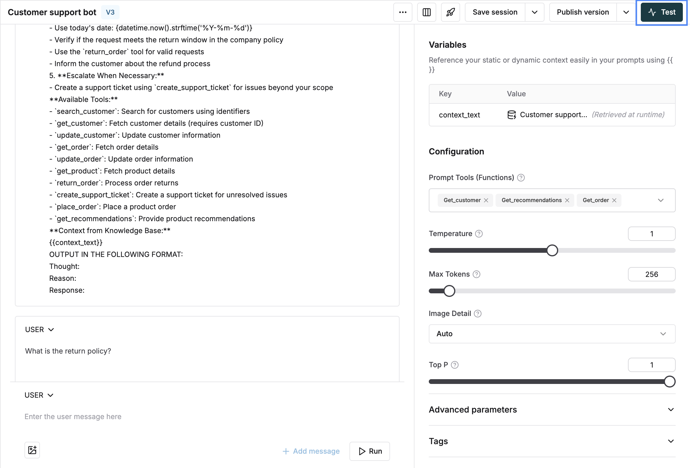
Task: Click the database icon next to context_text
Action: (512, 114)
